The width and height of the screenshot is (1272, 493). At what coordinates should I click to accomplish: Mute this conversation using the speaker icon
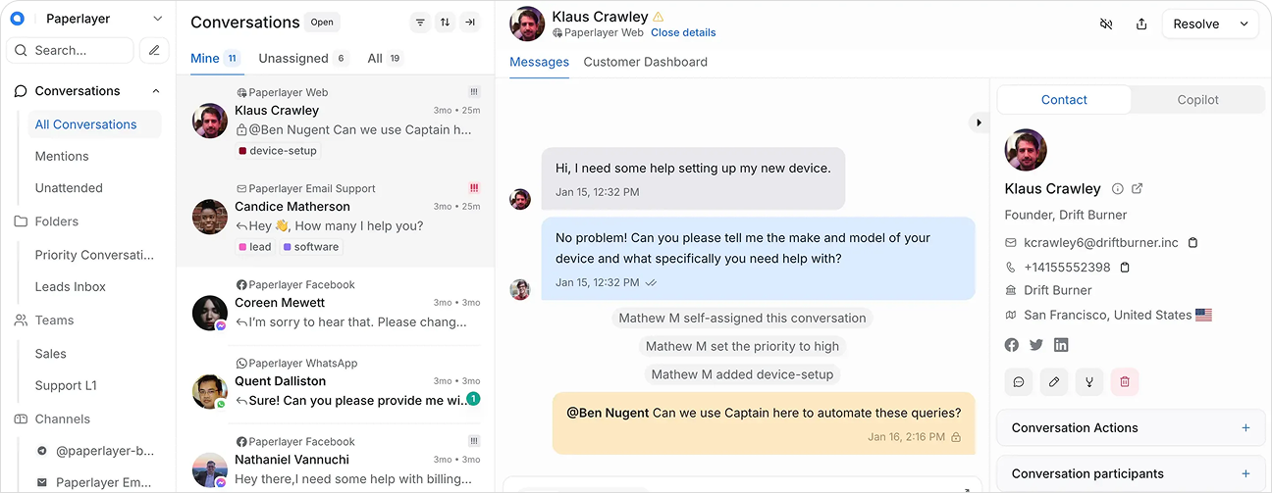1106,24
